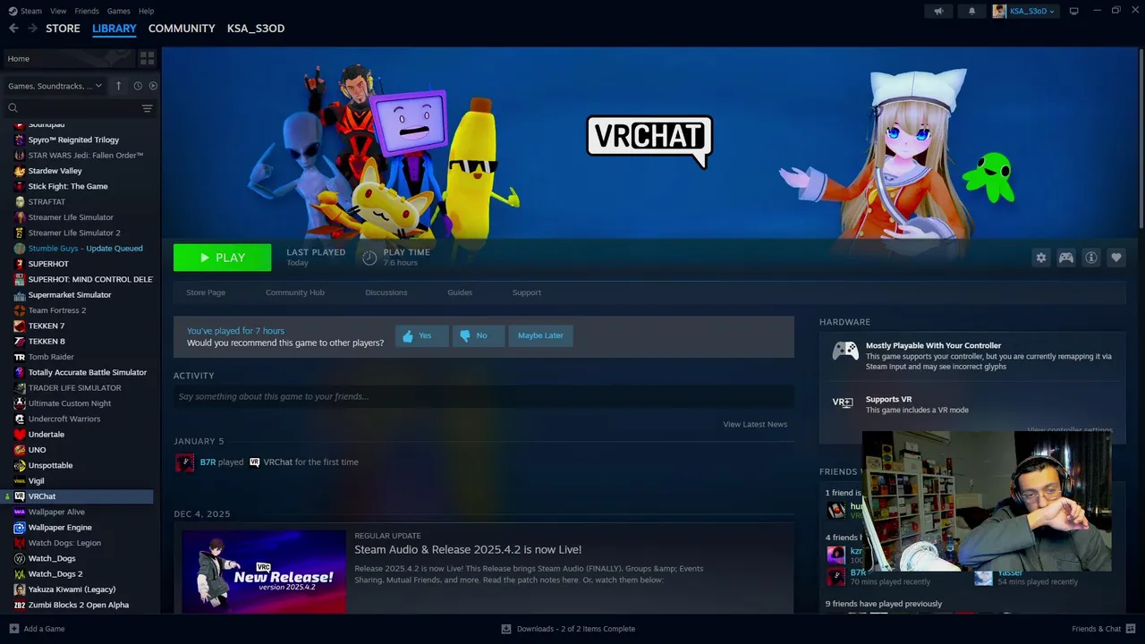Open the Friends menu
This screenshot has width=1145, height=644.
click(87, 11)
